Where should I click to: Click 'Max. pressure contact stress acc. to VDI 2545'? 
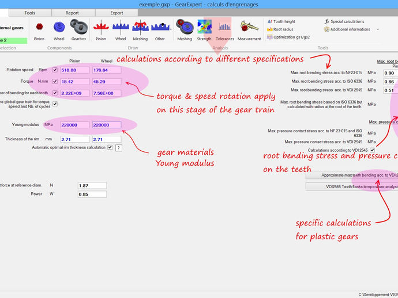point(324,142)
